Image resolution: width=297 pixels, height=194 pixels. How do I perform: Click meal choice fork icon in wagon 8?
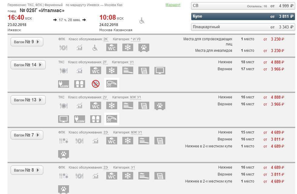pyautogui.click(x=64, y=176)
